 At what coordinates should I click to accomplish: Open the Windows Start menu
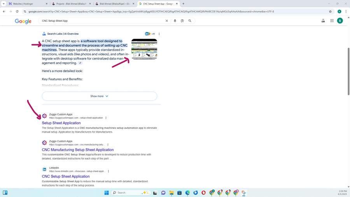tap(107, 193)
